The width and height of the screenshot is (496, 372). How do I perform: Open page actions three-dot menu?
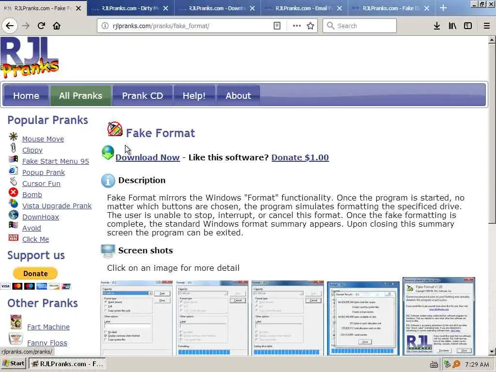tap(296, 26)
